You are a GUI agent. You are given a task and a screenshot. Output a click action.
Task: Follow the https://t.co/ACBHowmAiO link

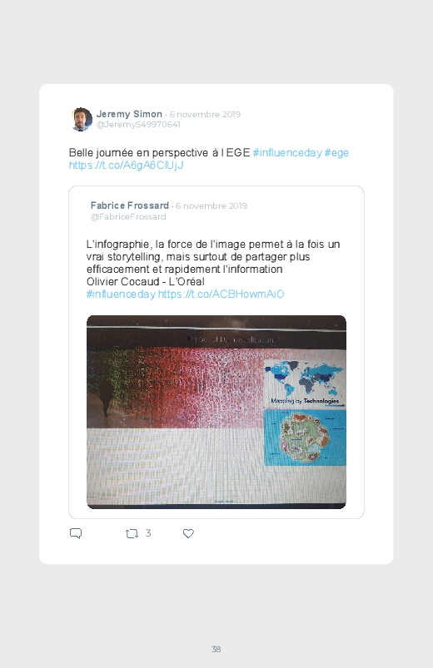click(221, 294)
